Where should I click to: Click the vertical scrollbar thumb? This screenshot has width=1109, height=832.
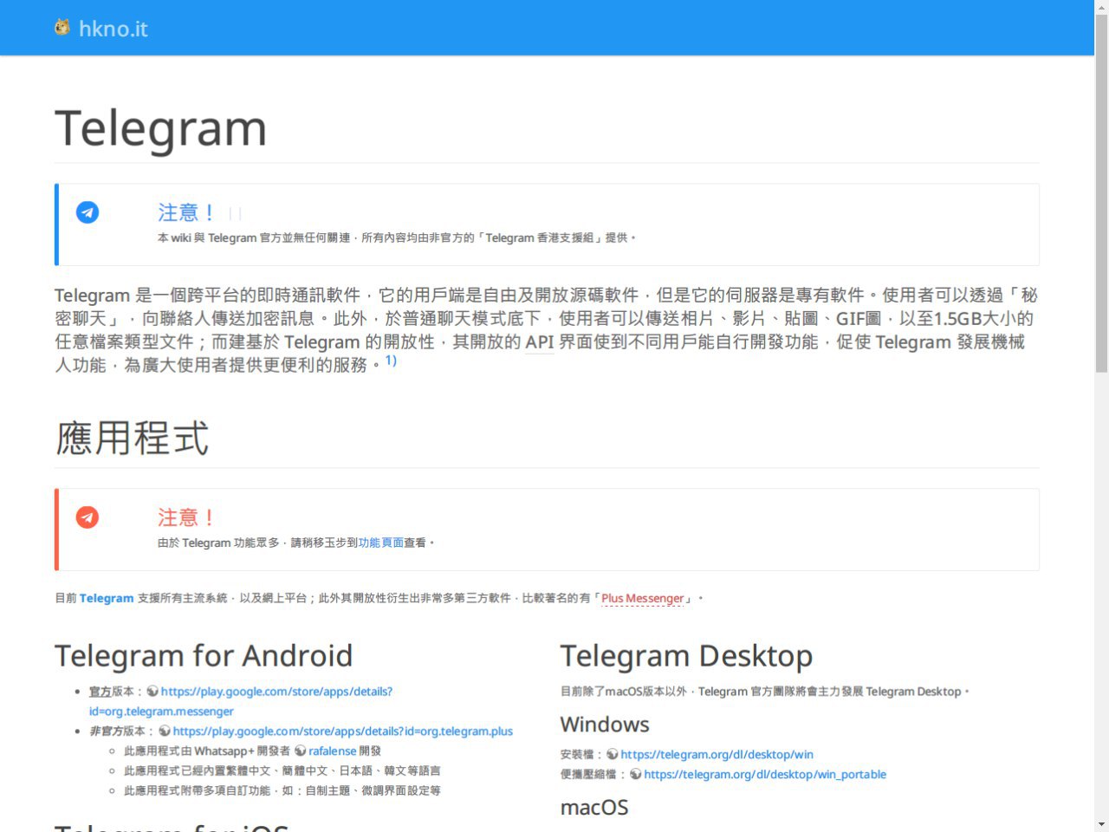click(1101, 191)
